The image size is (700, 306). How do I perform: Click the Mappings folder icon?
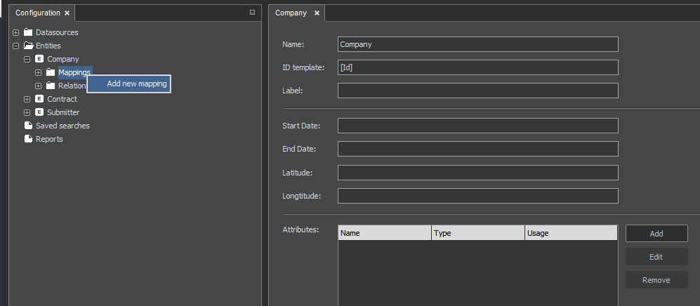(x=51, y=72)
